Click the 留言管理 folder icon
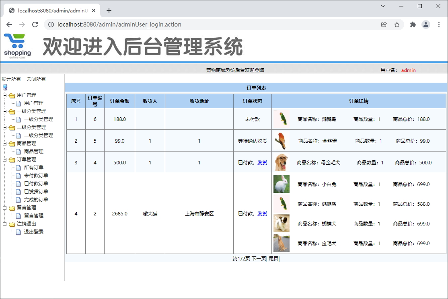This screenshot has width=448, height=299. click(12, 208)
